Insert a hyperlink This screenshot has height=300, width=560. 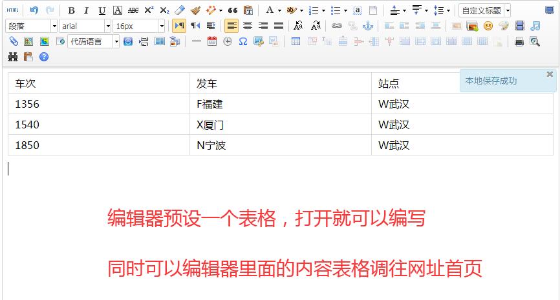pyautogui.click(x=337, y=26)
